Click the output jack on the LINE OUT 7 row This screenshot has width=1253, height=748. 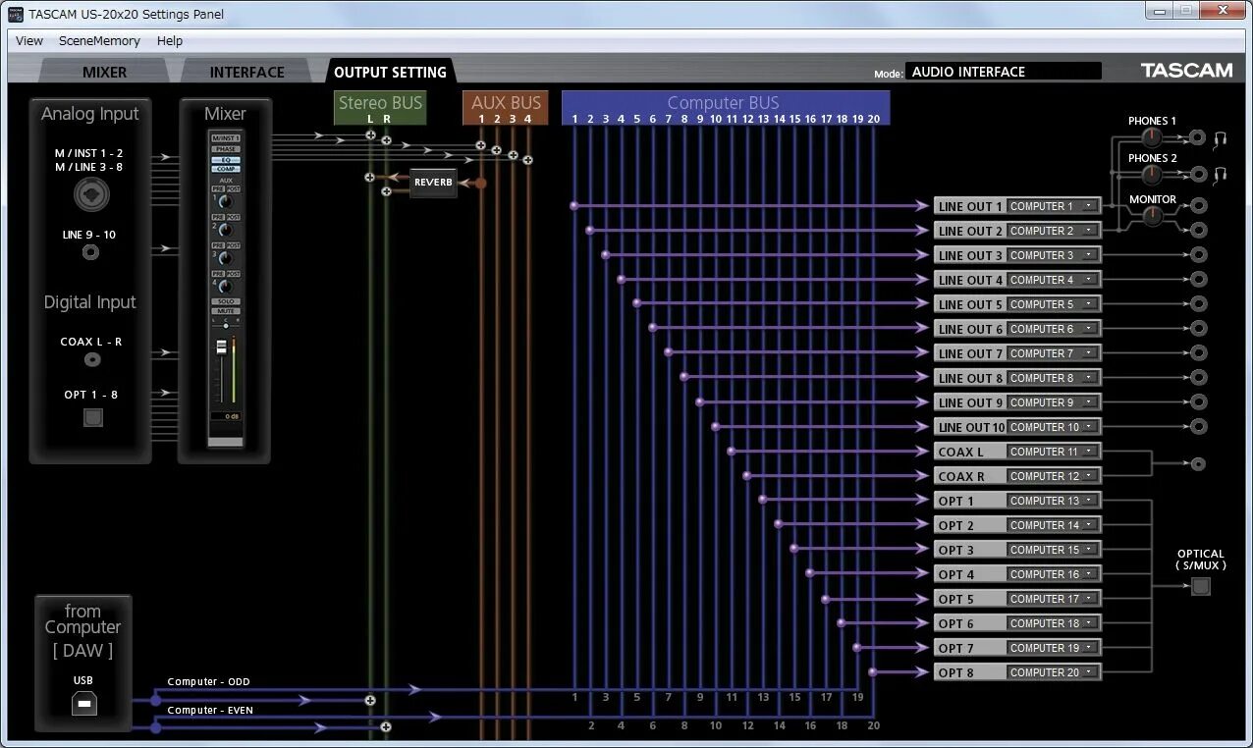coord(1198,352)
